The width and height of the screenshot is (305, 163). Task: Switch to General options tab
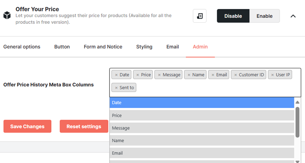22,47
